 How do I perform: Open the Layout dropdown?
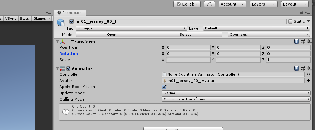(295, 4)
